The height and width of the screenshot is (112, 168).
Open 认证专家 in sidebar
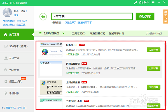coord(17,58)
